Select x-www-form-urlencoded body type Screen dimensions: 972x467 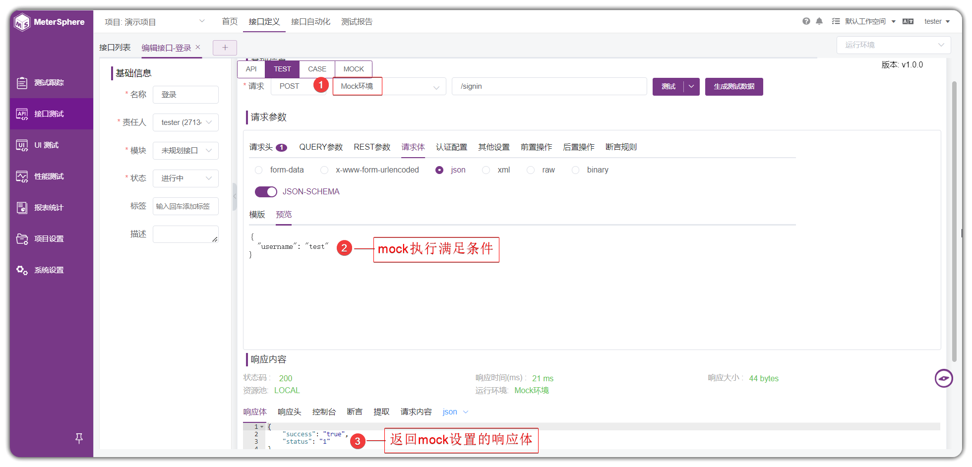tap(324, 170)
